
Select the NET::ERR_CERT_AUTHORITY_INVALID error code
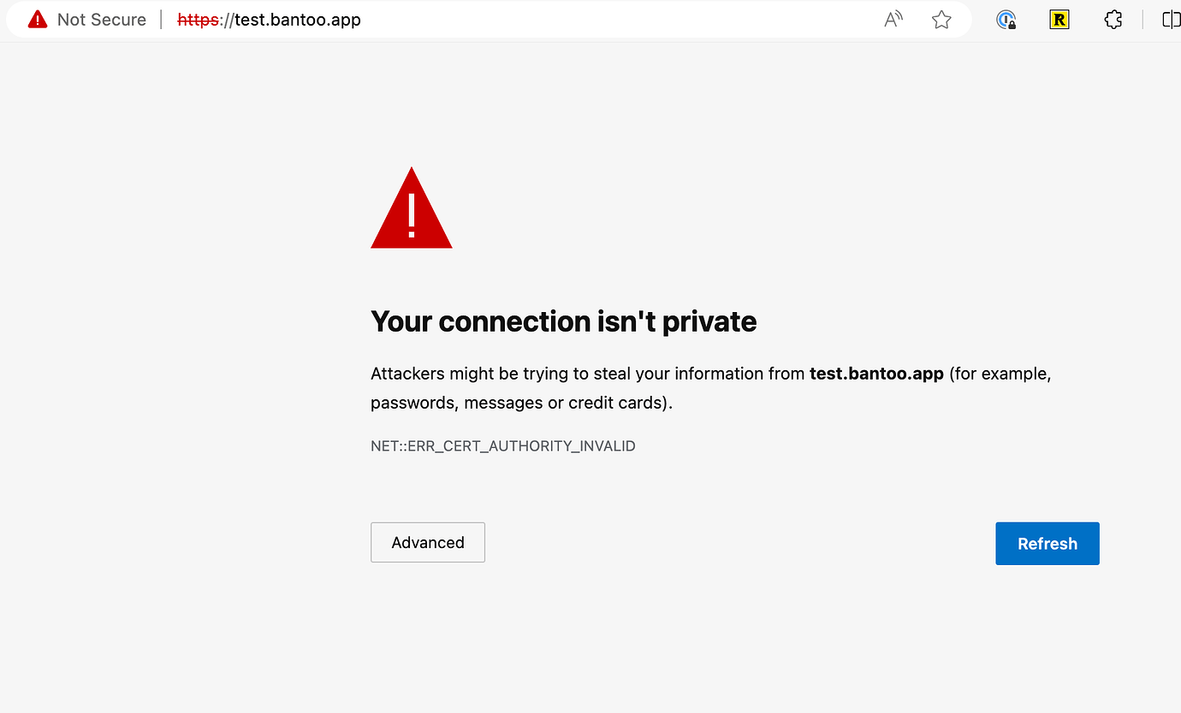(x=502, y=445)
